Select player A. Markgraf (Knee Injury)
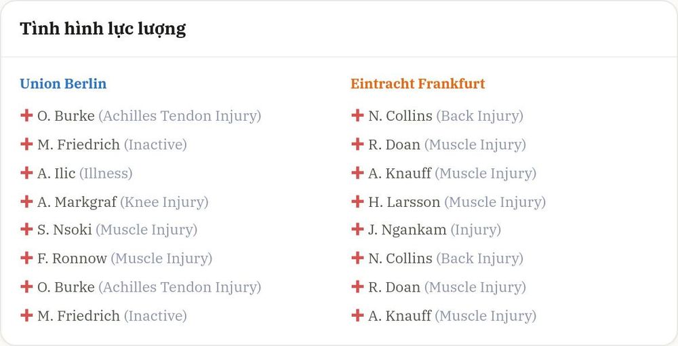Viewport: 678px width, 346px height. [123, 202]
